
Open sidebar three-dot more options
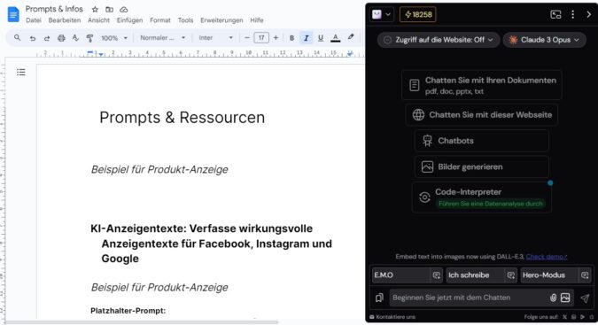[572, 14]
